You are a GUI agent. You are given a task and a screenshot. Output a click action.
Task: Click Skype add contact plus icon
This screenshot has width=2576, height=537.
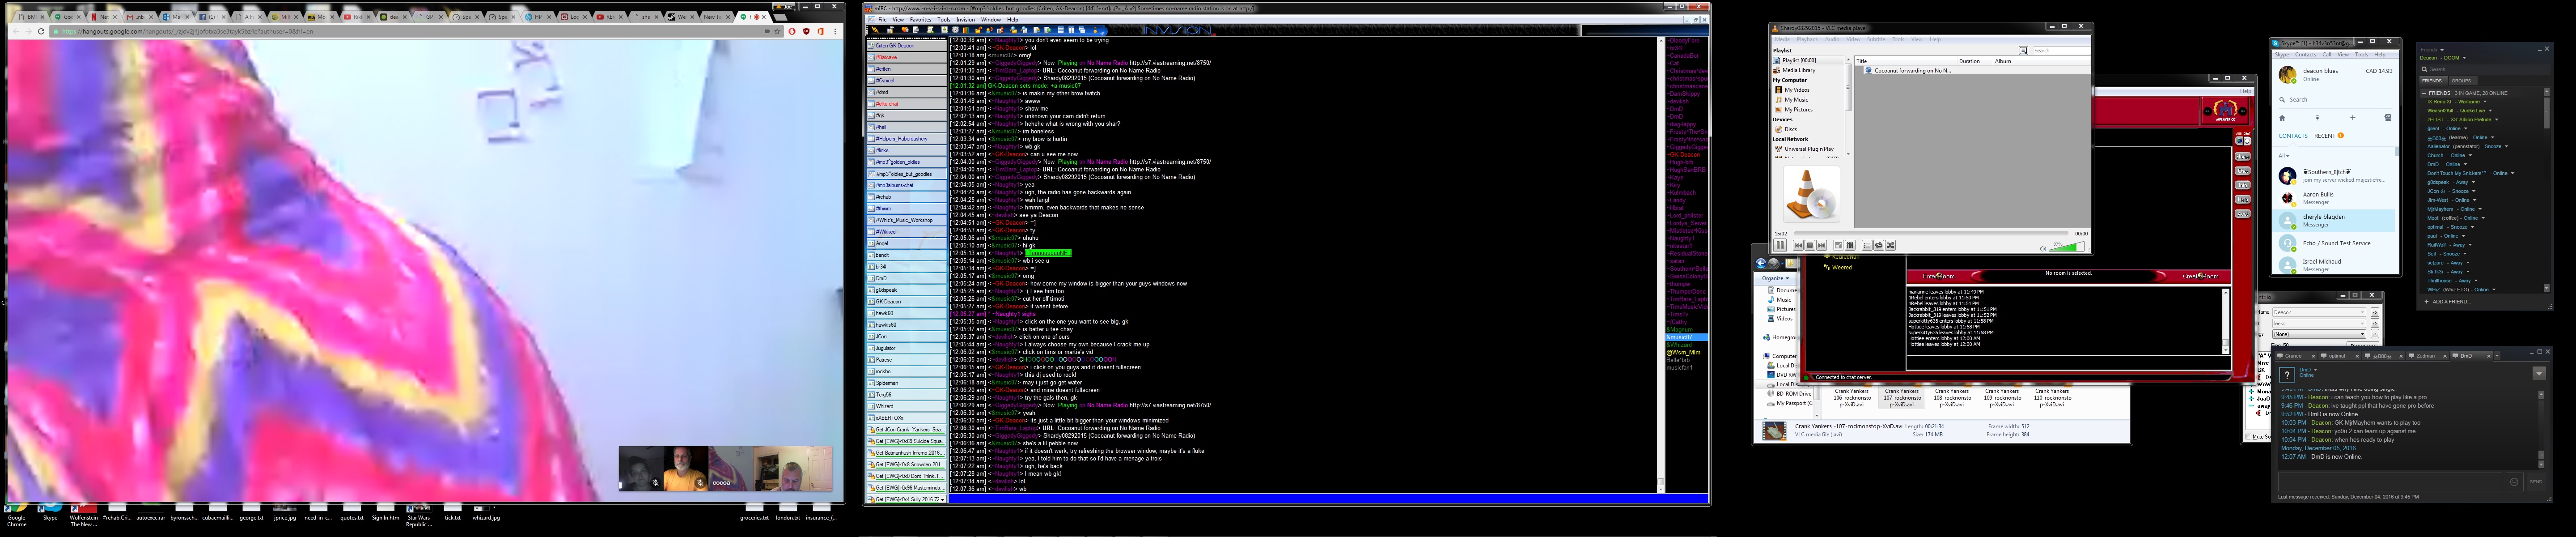click(2353, 118)
